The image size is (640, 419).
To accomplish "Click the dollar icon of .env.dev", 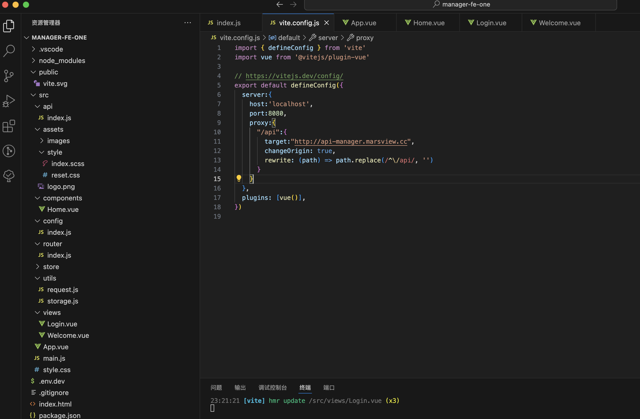I will click(33, 381).
